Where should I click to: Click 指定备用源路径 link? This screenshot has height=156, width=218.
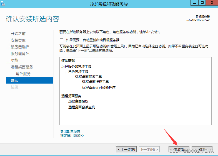click(x=72, y=135)
